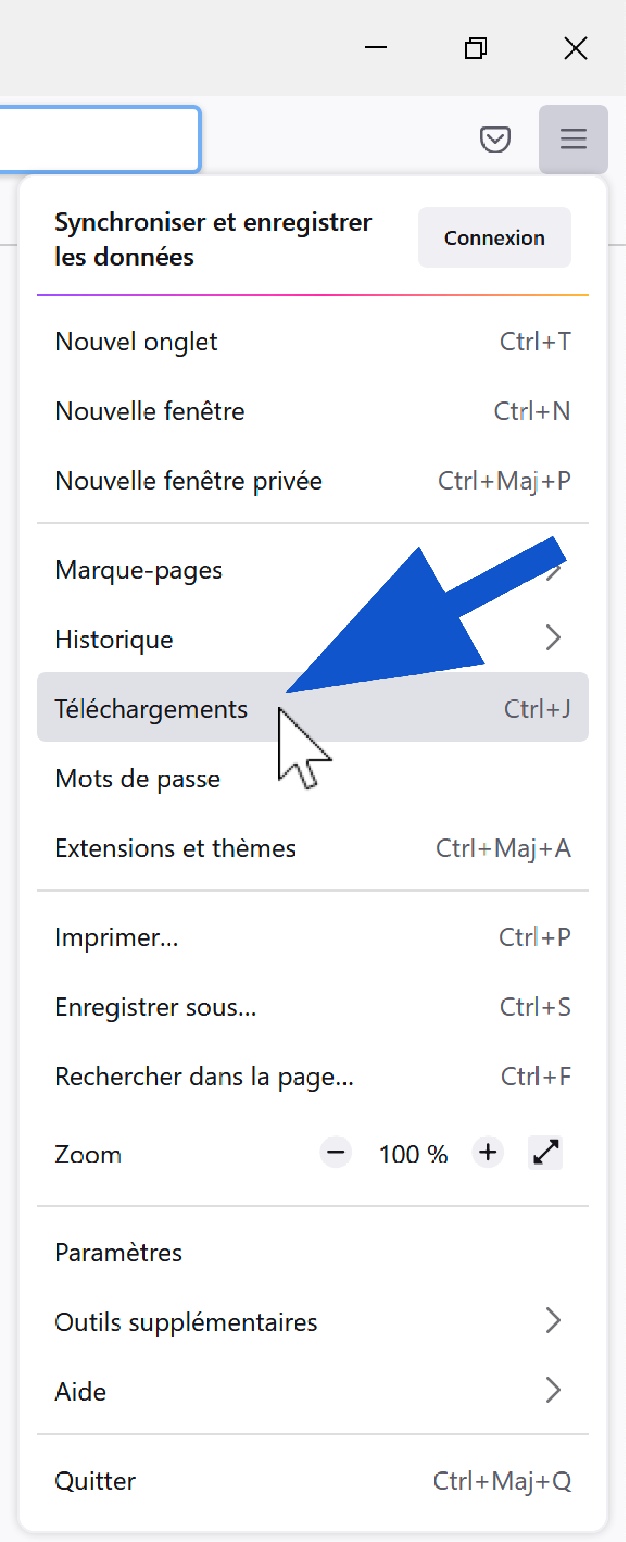The height and width of the screenshot is (1542, 626).
Task: Click the Pocket save icon
Action: click(x=495, y=139)
